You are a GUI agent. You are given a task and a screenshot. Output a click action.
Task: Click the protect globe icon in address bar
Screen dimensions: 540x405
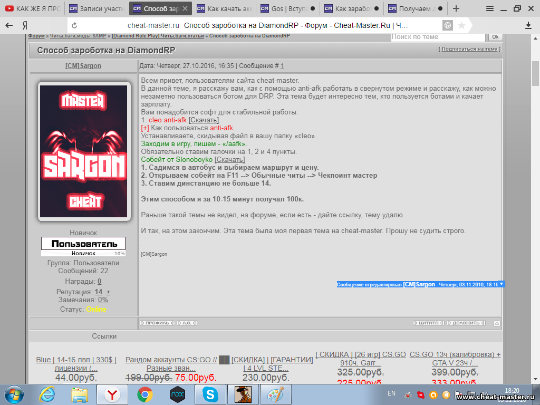tap(448, 25)
